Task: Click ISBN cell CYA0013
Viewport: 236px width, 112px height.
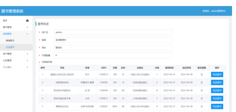Action: click(104, 74)
